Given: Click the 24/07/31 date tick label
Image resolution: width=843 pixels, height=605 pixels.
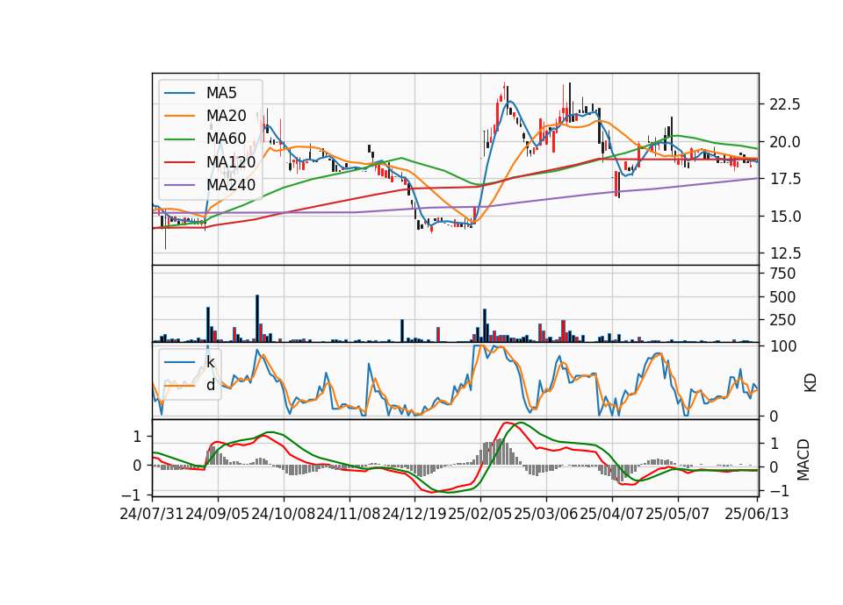Looking at the screenshot, I should (152, 514).
